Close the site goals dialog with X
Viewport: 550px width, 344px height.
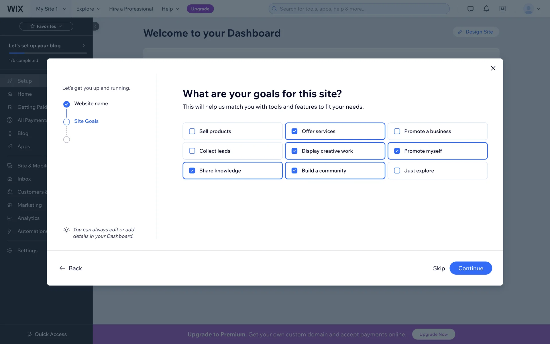pos(493,68)
